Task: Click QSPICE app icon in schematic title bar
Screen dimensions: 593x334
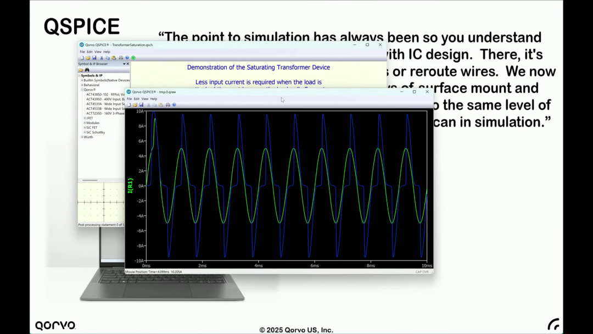Action: [82, 44]
